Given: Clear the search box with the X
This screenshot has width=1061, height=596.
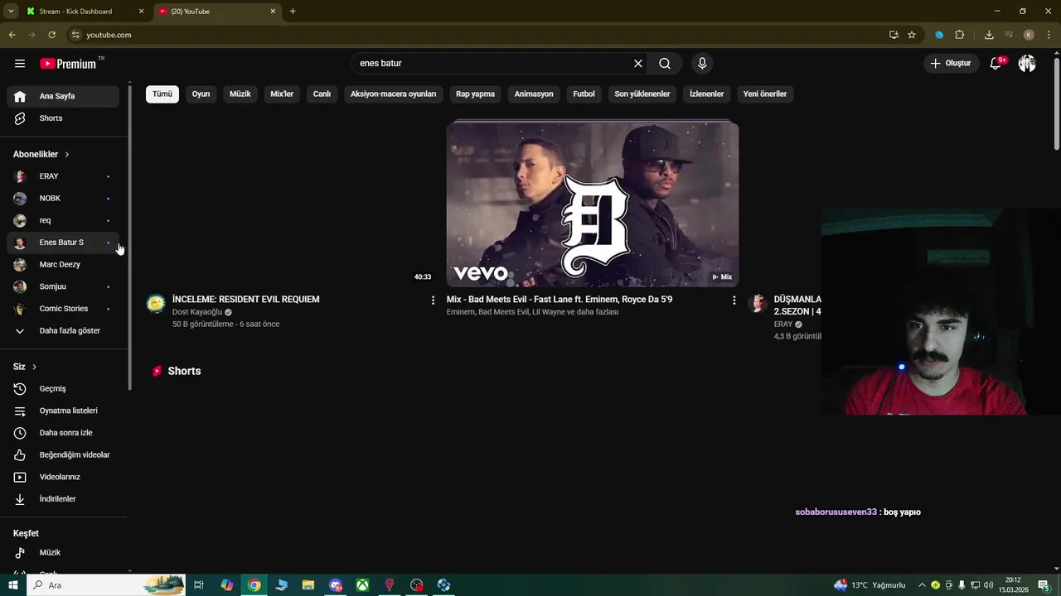Looking at the screenshot, I should pyautogui.click(x=638, y=64).
